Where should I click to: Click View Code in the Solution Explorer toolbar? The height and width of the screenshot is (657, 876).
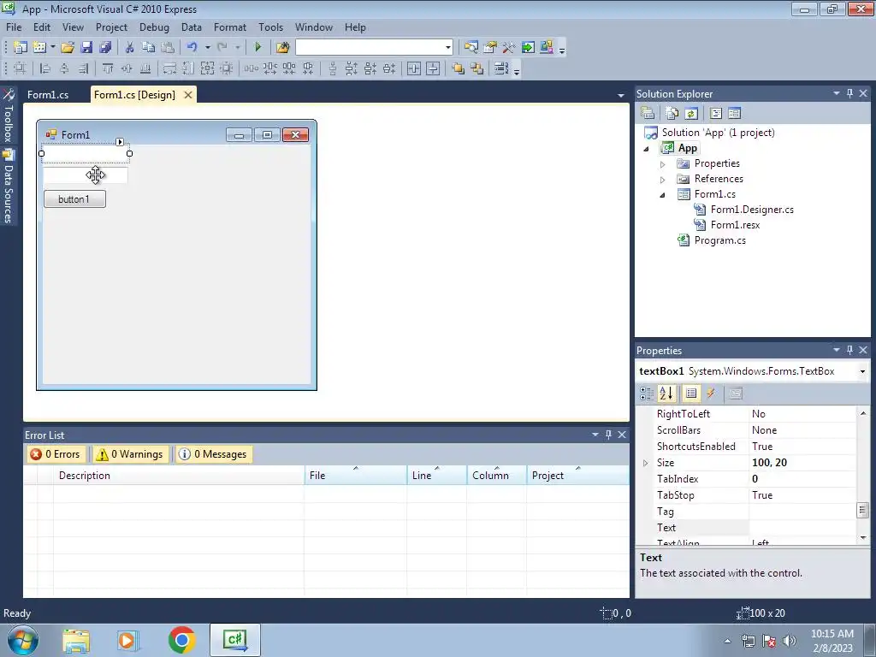tap(716, 114)
